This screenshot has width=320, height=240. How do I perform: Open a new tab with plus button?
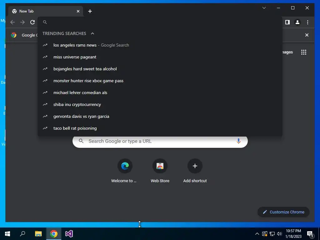[90, 11]
